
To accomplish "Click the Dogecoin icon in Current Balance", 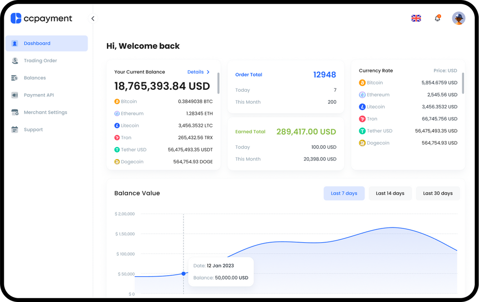I will (117, 162).
